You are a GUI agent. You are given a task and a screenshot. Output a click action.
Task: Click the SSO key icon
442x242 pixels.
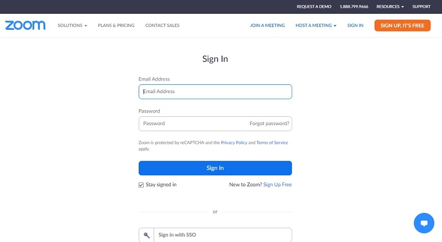pyautogui.click(x=146, y=235)
